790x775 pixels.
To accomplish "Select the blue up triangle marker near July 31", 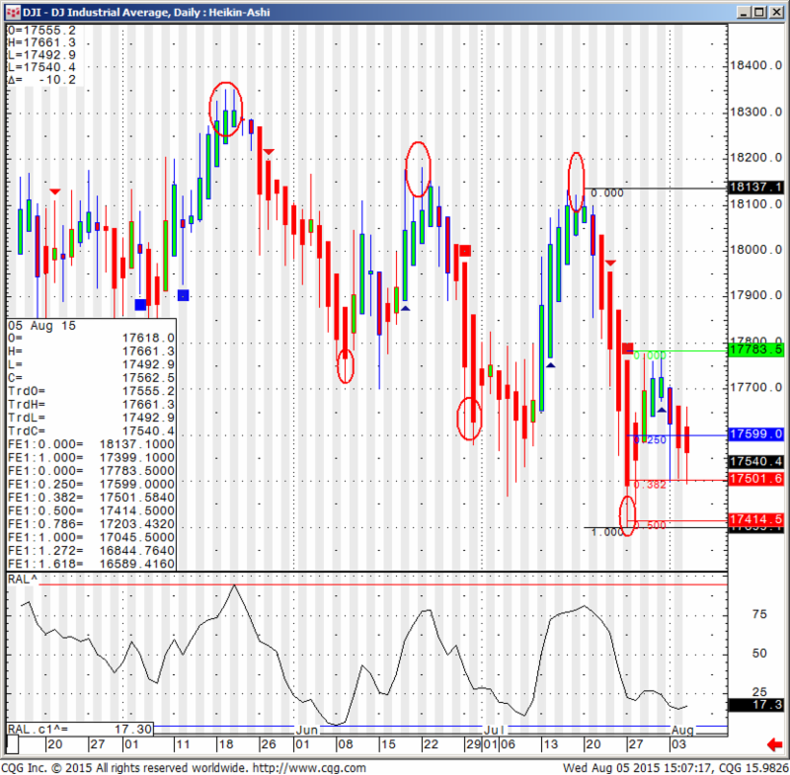I will coord(662,410).
